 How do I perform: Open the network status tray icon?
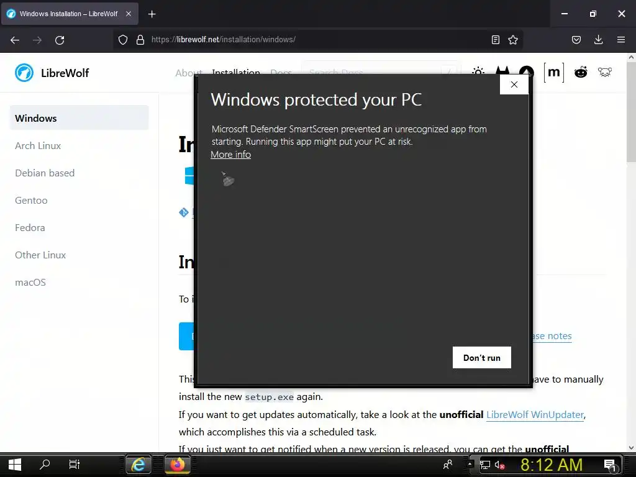tap(484, 465)
